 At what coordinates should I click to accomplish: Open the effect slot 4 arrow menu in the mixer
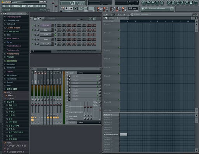(x=70, y=86)
